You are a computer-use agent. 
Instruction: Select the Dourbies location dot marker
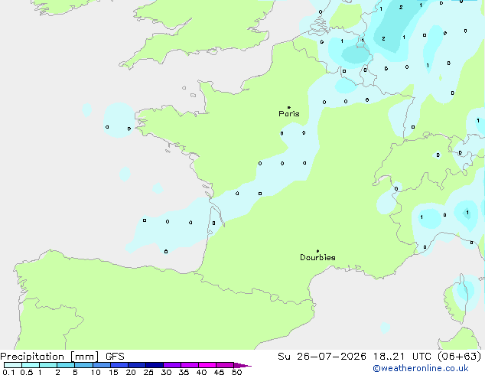point(317,251)
